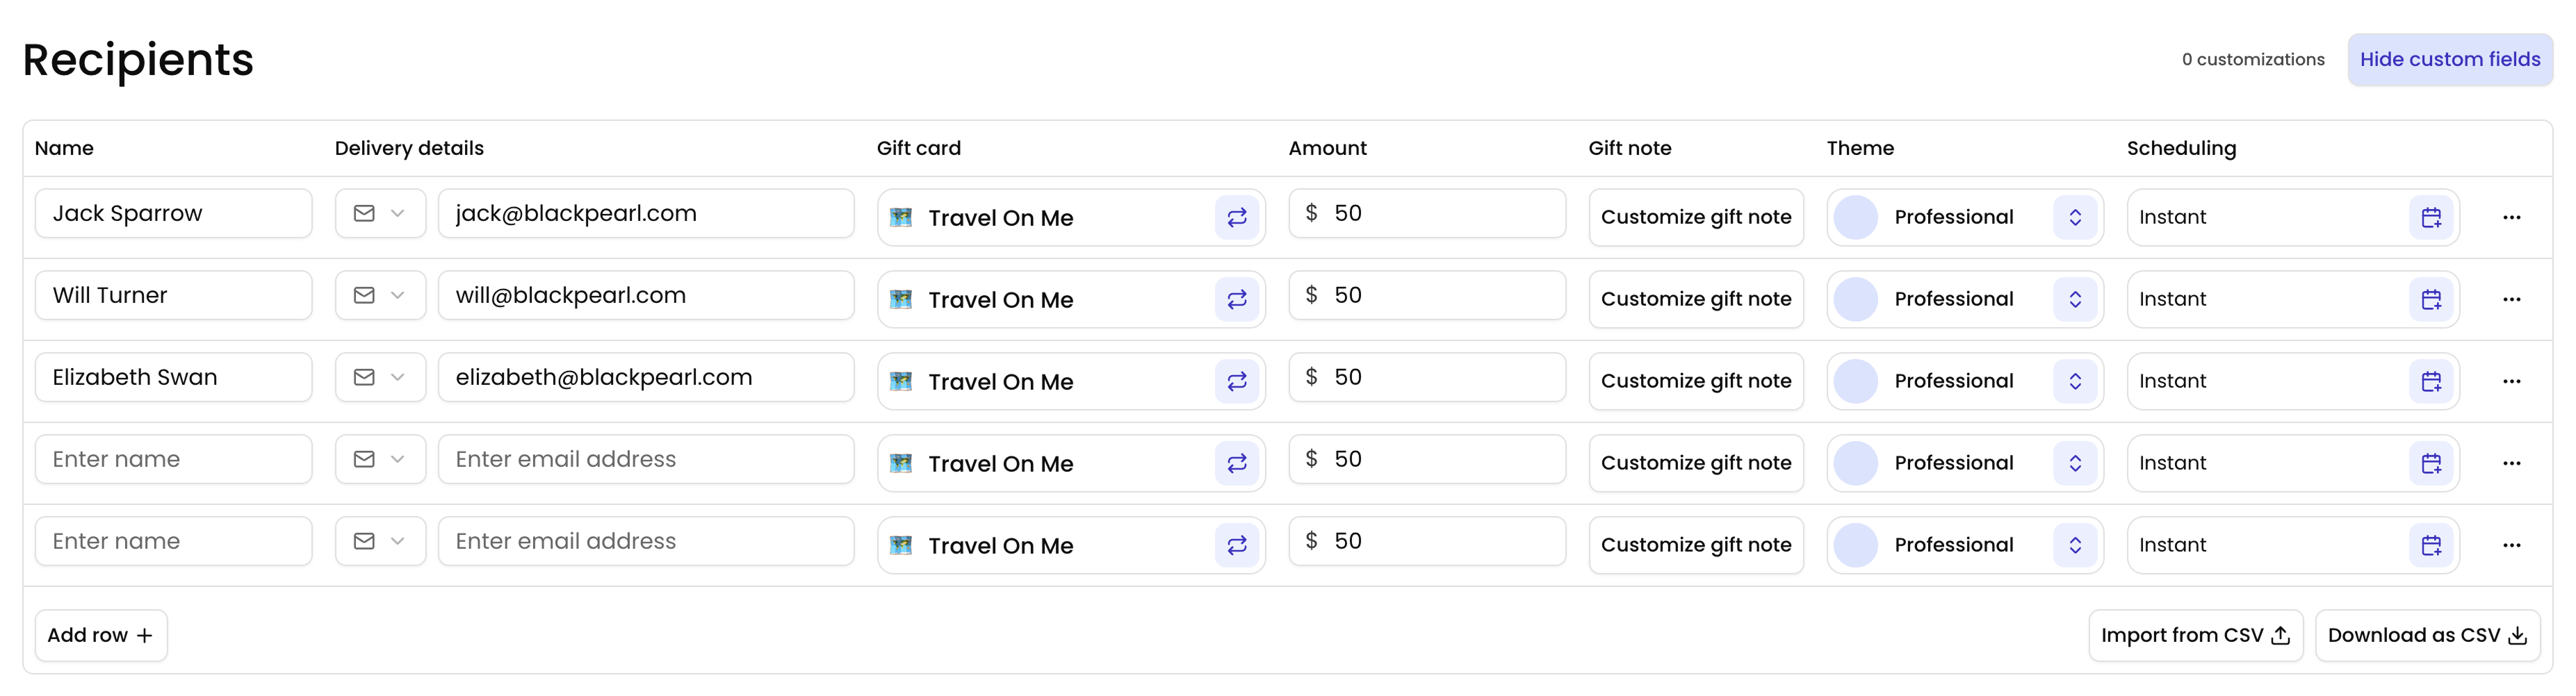This screenshot has width=2576, height=696.
Task: Click the amount field for Will Turner
Action: click(1427, 295)
